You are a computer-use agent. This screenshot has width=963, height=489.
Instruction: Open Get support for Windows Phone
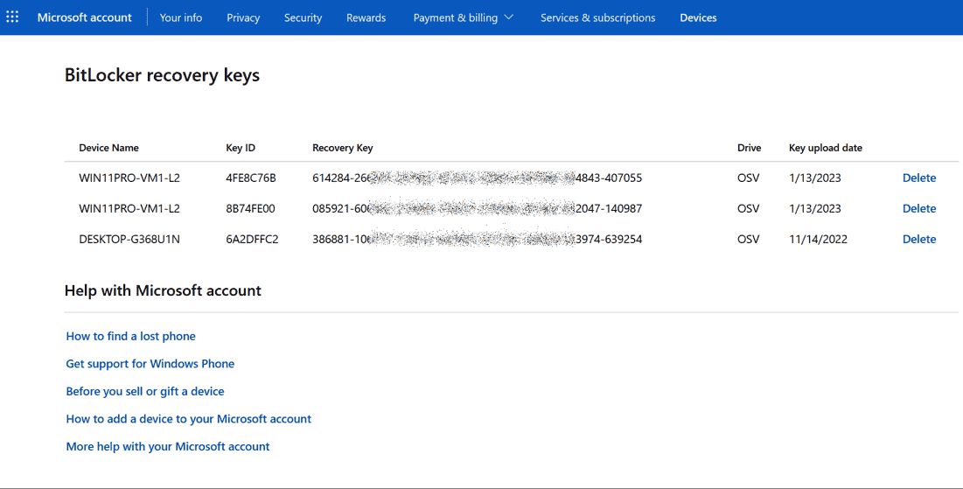(150, 364)
